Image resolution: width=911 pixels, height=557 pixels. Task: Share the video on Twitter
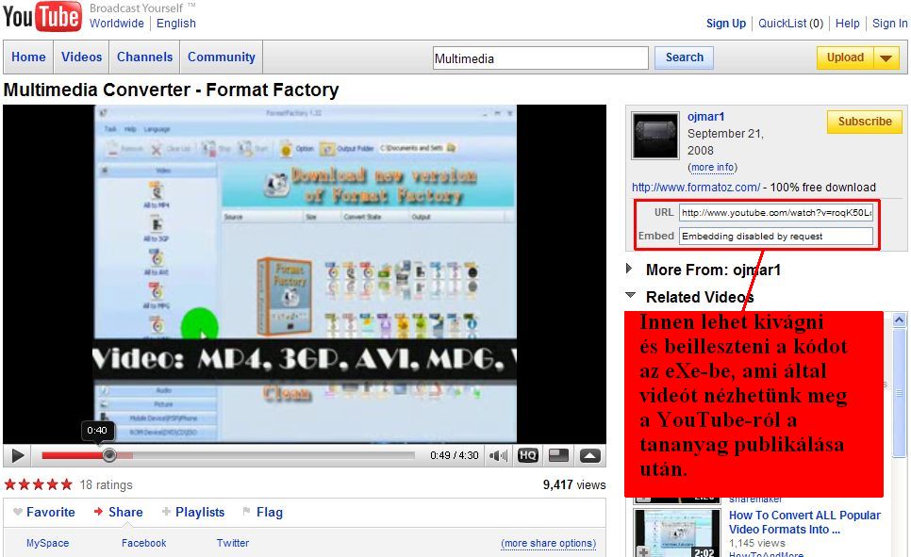coord(233,543)
